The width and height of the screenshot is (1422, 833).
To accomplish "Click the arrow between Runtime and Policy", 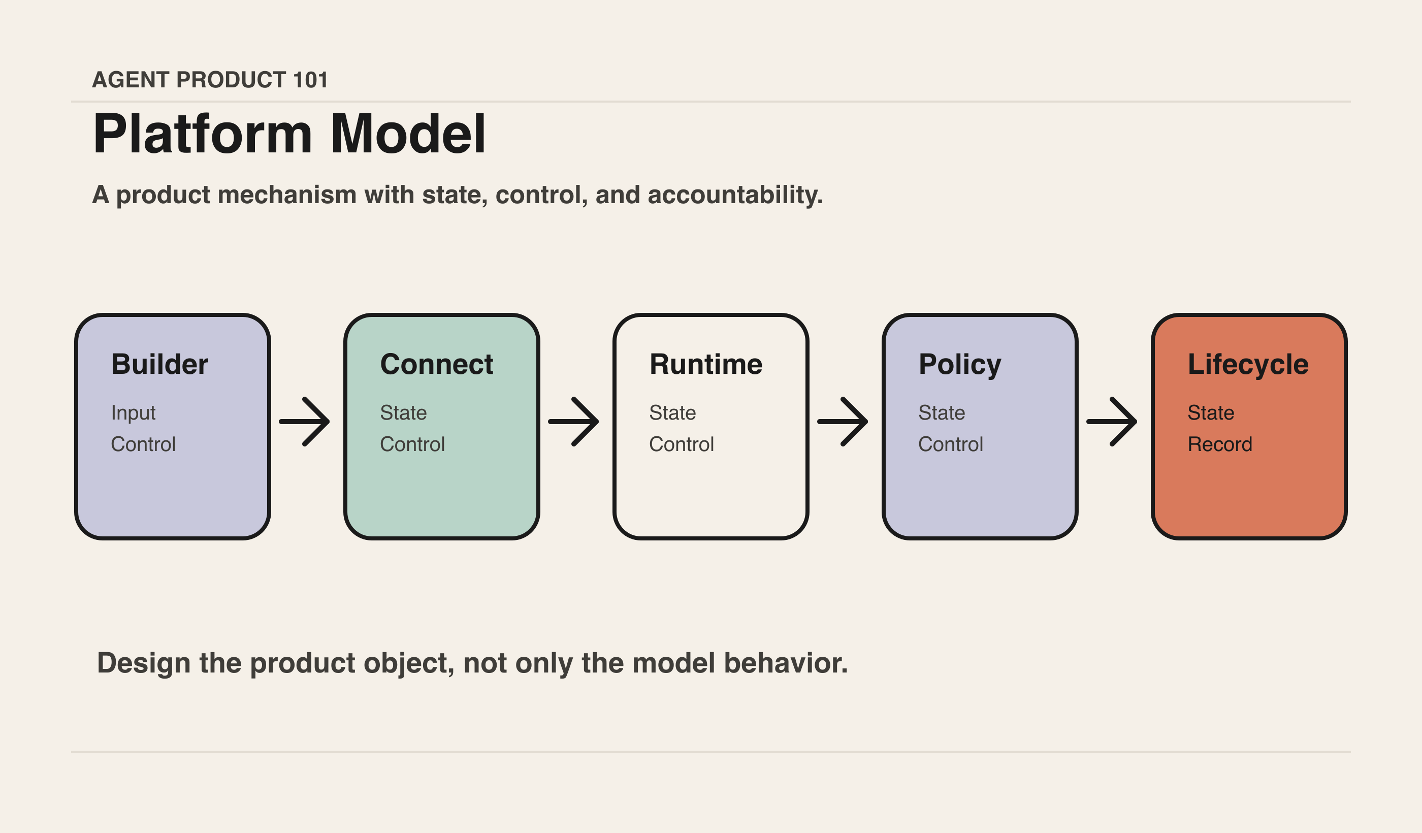I will 843,422.
